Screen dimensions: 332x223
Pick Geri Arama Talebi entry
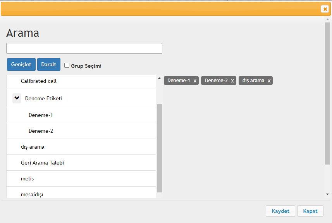tap(81, 163)
